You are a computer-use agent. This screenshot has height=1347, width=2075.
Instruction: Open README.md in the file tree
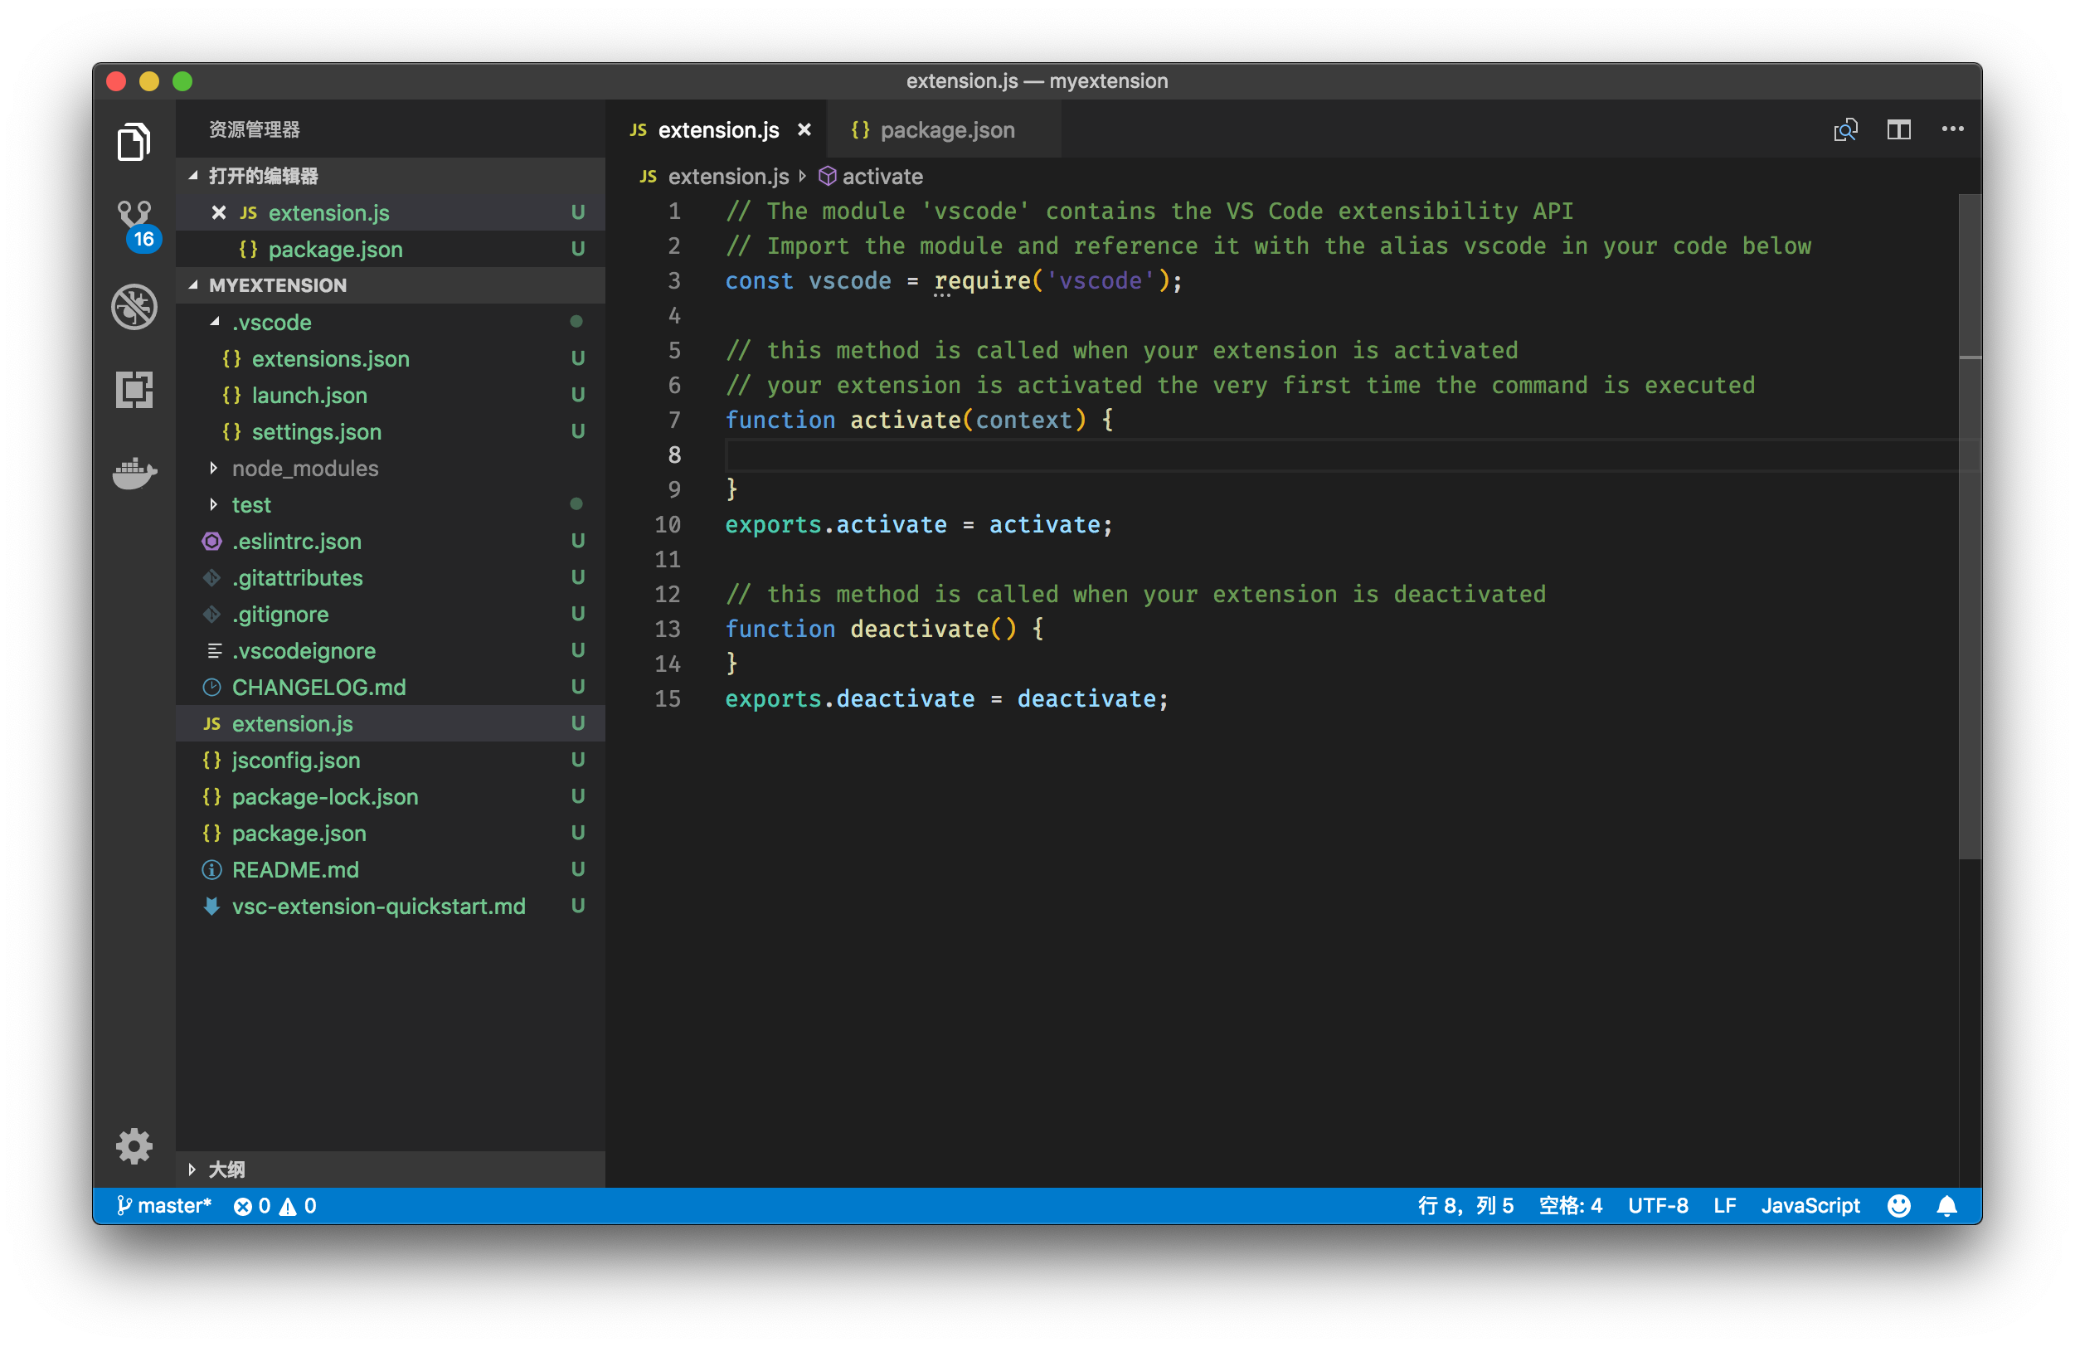click(x=294, y=869)
